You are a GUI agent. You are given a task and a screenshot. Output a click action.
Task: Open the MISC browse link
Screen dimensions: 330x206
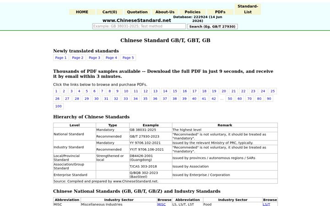coord(161,204)
